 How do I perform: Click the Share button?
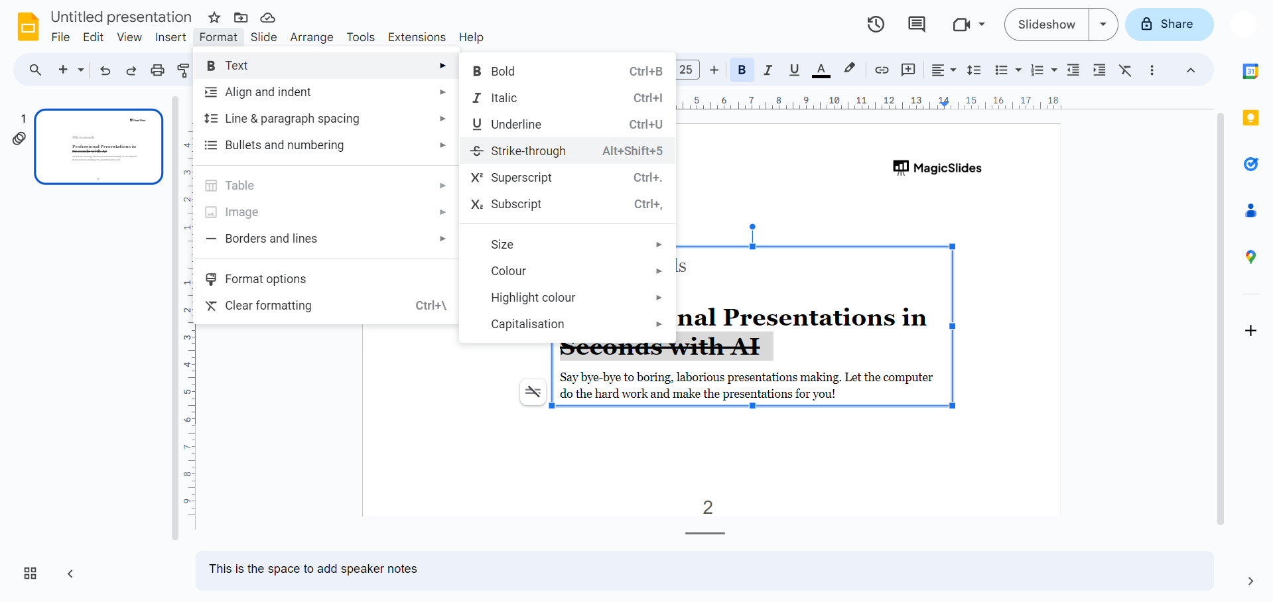point(1169,25)
